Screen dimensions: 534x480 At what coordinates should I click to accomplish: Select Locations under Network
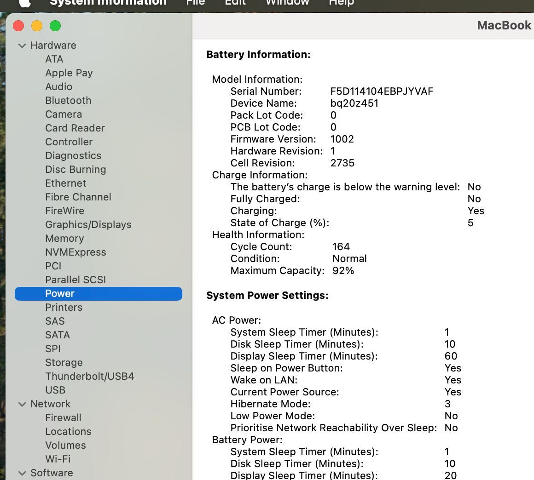(x=68, y=432)
